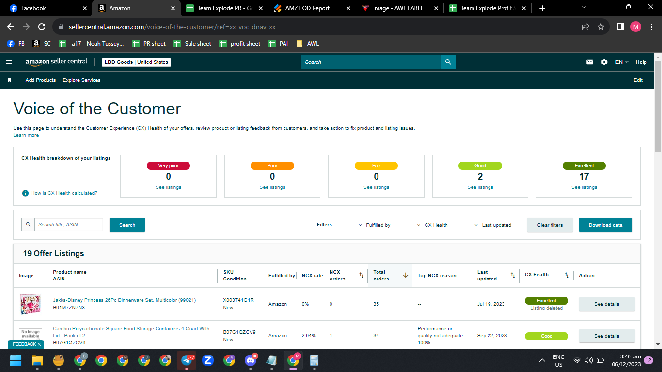Screen dimensions: 662x372
Task: Reload the page with the refresh icon
Action: (x=42, y=27)
